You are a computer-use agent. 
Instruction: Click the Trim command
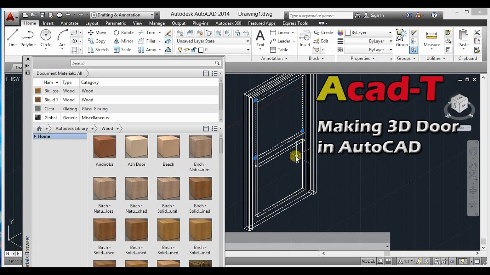(147, 32)
